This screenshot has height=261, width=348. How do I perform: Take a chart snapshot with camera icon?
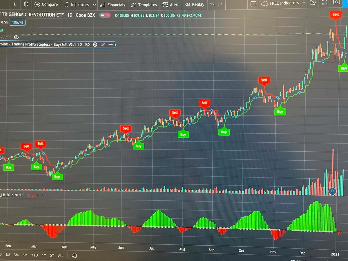[x=336, y=2]
